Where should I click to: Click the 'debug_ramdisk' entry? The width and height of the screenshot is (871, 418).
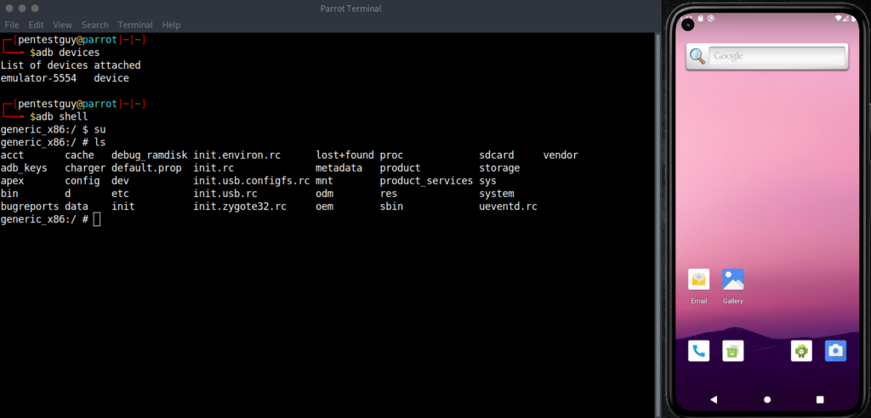(150, 155)
